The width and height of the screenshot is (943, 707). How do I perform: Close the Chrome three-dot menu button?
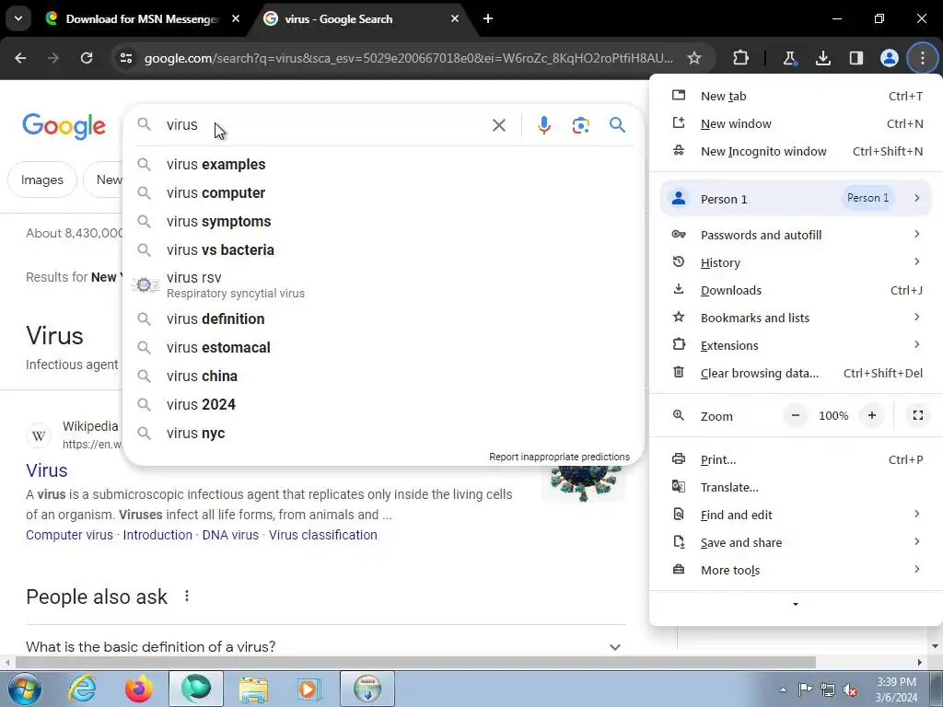click(x=923, y=58)
